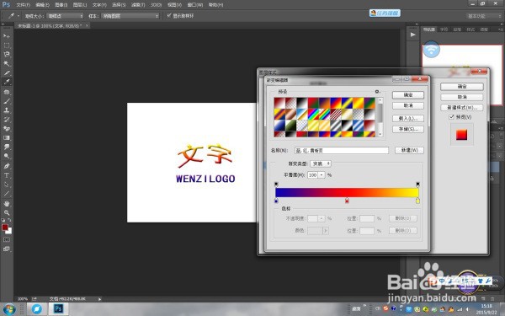Screen dimensions: 505x316
Task: Select the History Brush tool
Action: pos(7,120)
